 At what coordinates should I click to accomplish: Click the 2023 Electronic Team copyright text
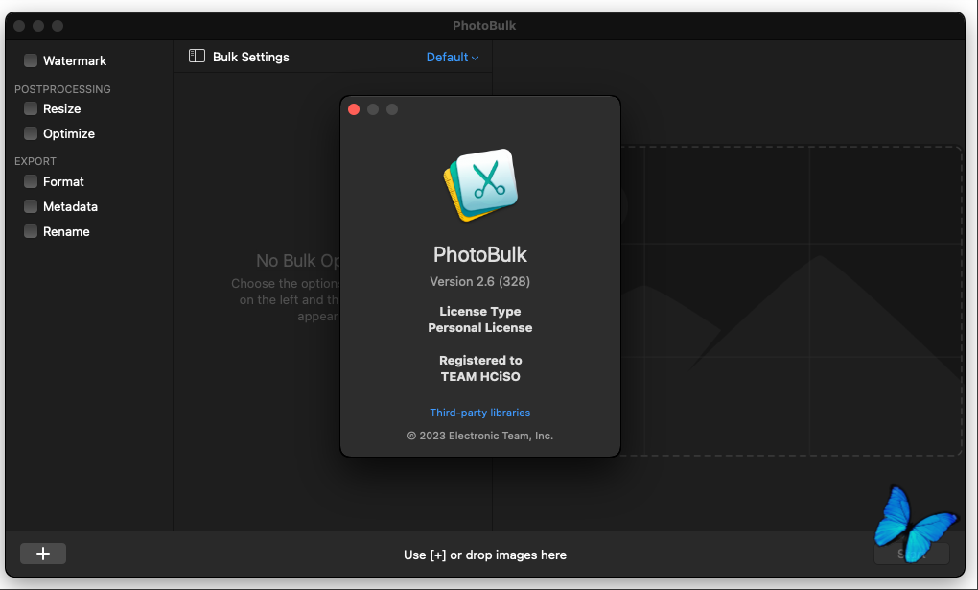(479, 436)
